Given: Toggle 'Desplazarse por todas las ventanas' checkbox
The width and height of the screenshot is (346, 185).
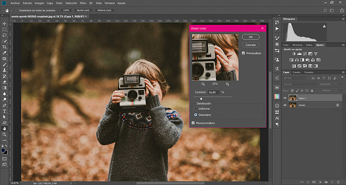Looking at the screenshot, I should click(x=17, y=10).
